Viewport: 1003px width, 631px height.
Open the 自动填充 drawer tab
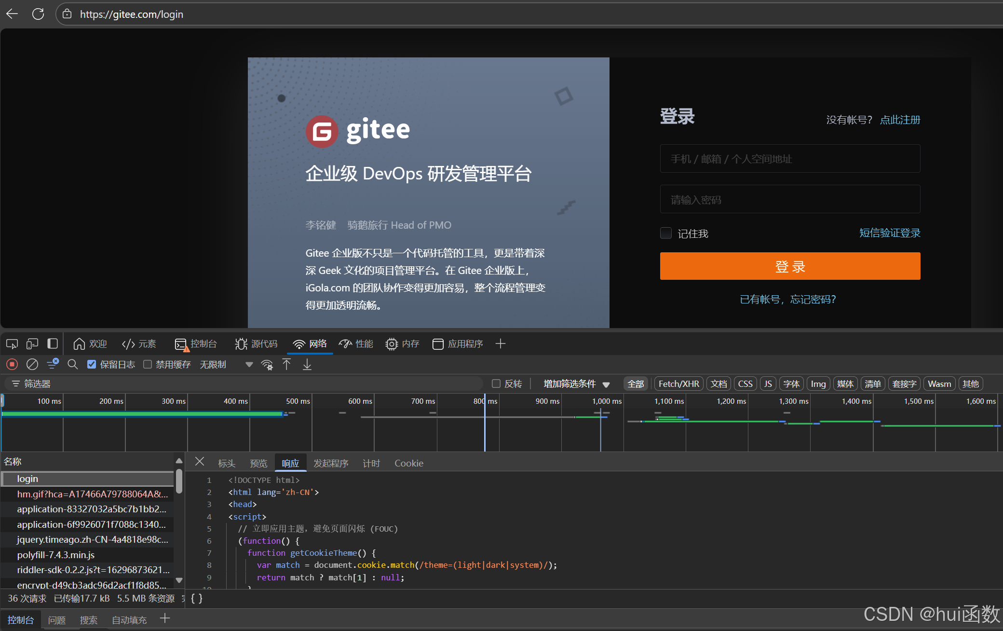coord(129,620)
